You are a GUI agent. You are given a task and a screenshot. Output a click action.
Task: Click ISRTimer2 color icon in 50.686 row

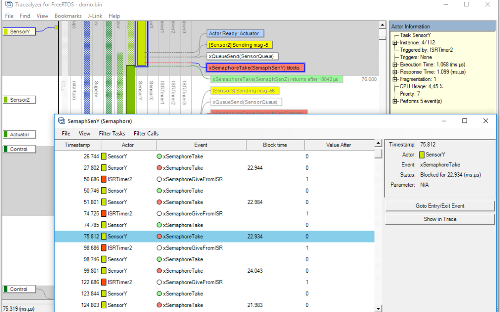pos(104,179)
